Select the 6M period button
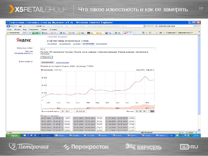Screen dimensions: 208x156 144,111
